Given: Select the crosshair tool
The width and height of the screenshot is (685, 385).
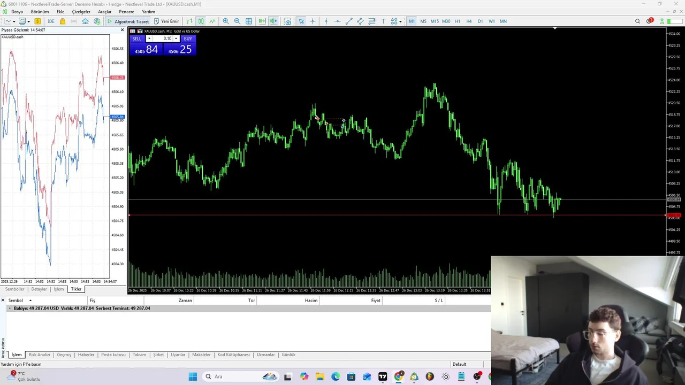Looking at the screenshot, I should tap(313, 21).
